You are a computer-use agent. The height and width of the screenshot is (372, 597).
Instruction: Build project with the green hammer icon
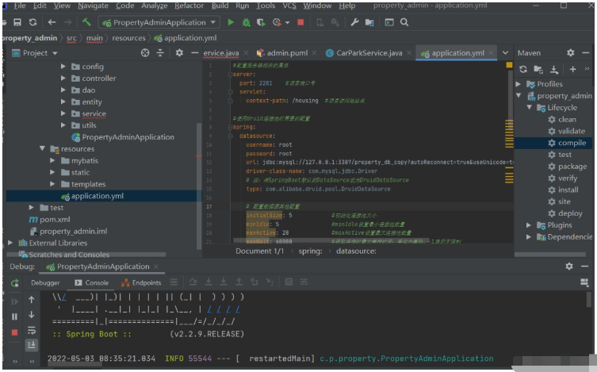pos(86,22)
